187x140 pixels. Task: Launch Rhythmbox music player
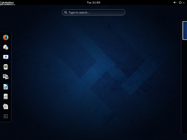click(6, 67)
